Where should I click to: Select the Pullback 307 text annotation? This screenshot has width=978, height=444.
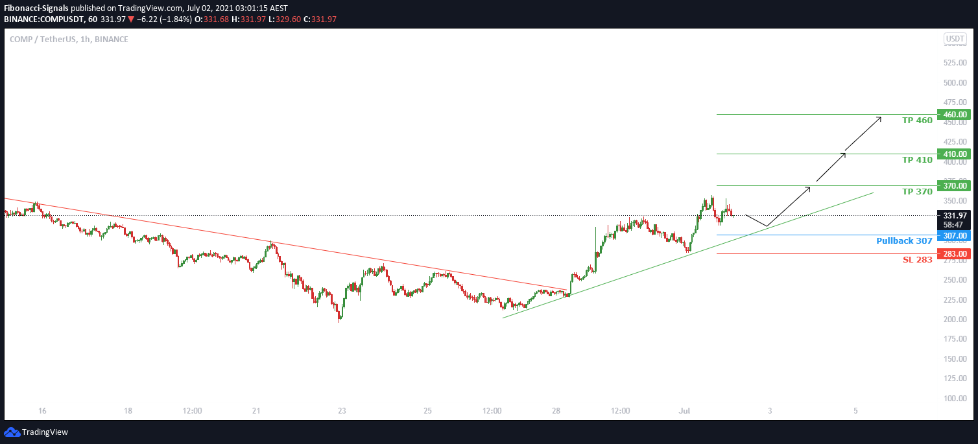coord(904,241)
